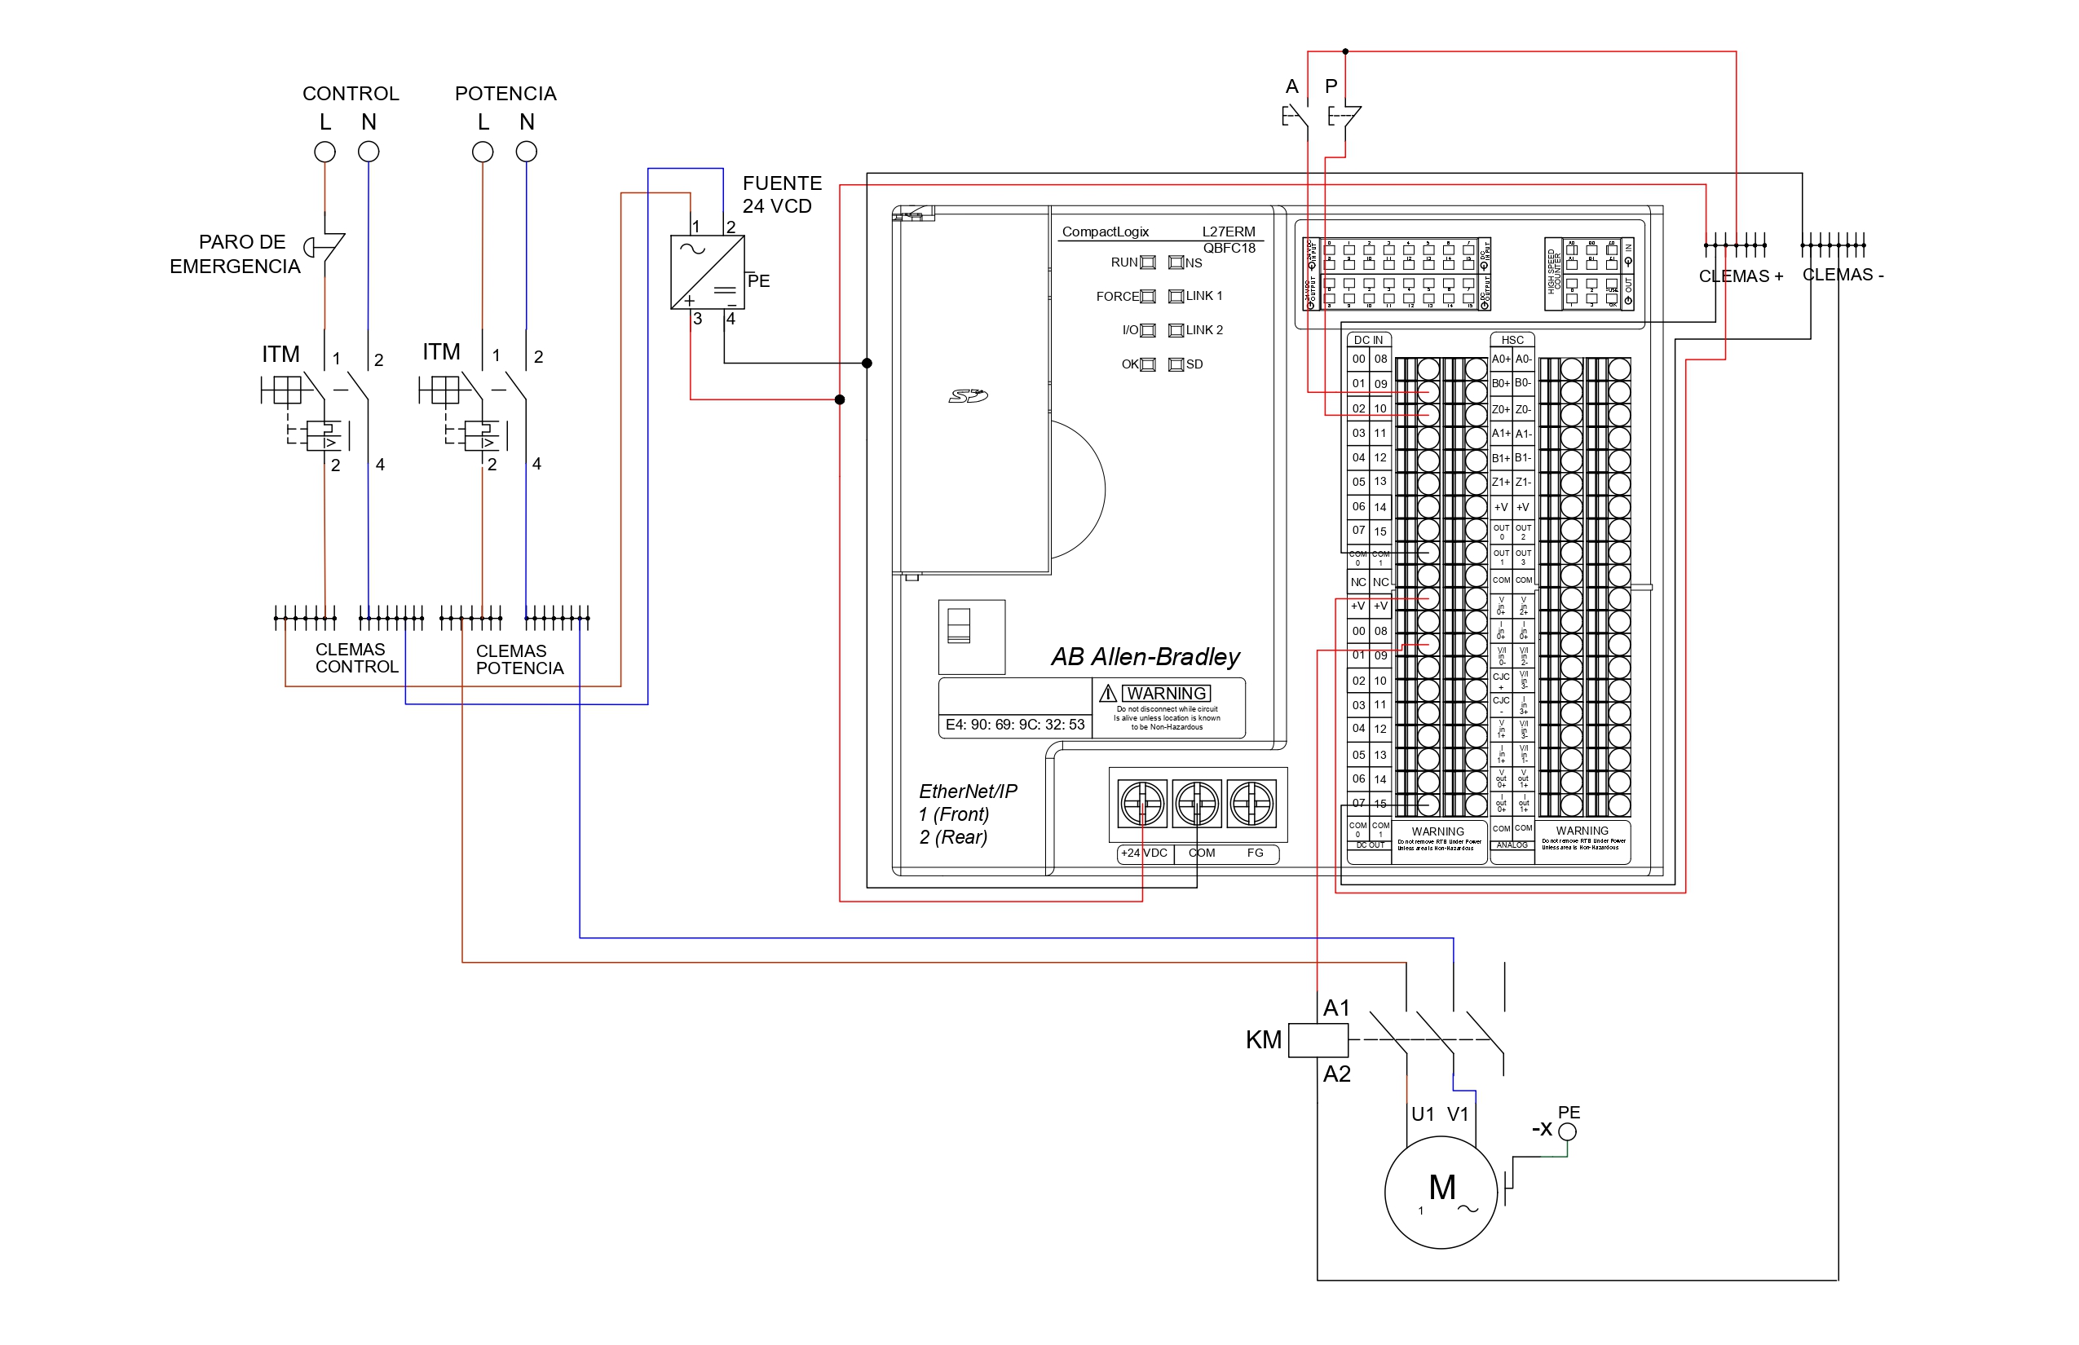Click the A2 coil terminal label

coord(1336,1075)
